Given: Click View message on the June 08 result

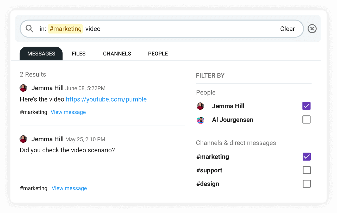Looking at the screenshot, I should (x=68, y=112).
